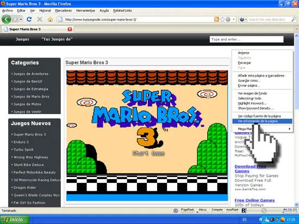Select Ver imagen de fondo
This screenshot has height=224, width=299.
click(x=263, y=93)
